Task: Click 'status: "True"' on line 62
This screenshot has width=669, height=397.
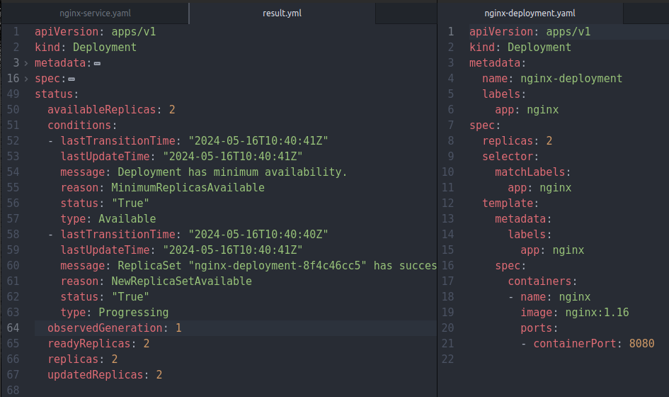Action: point(105,296)
